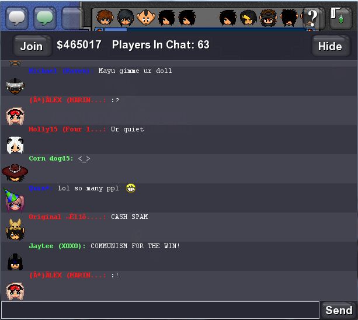Click the party hat avatar beside Quin
Image resolution: width=358 pixels, height=320 pixels.
[x=14, y=201]
